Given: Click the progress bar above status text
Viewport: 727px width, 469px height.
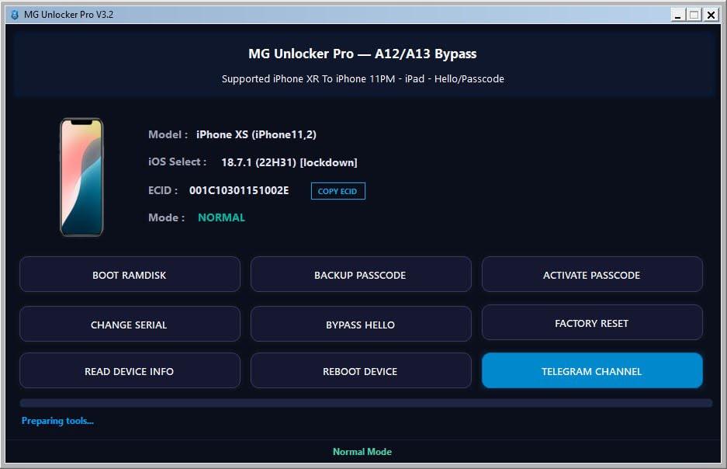Looking at the screenshot, I should (365, 403).
